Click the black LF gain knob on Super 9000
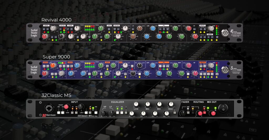The width and height of the screenshot is (269, 140). (140, 65)
